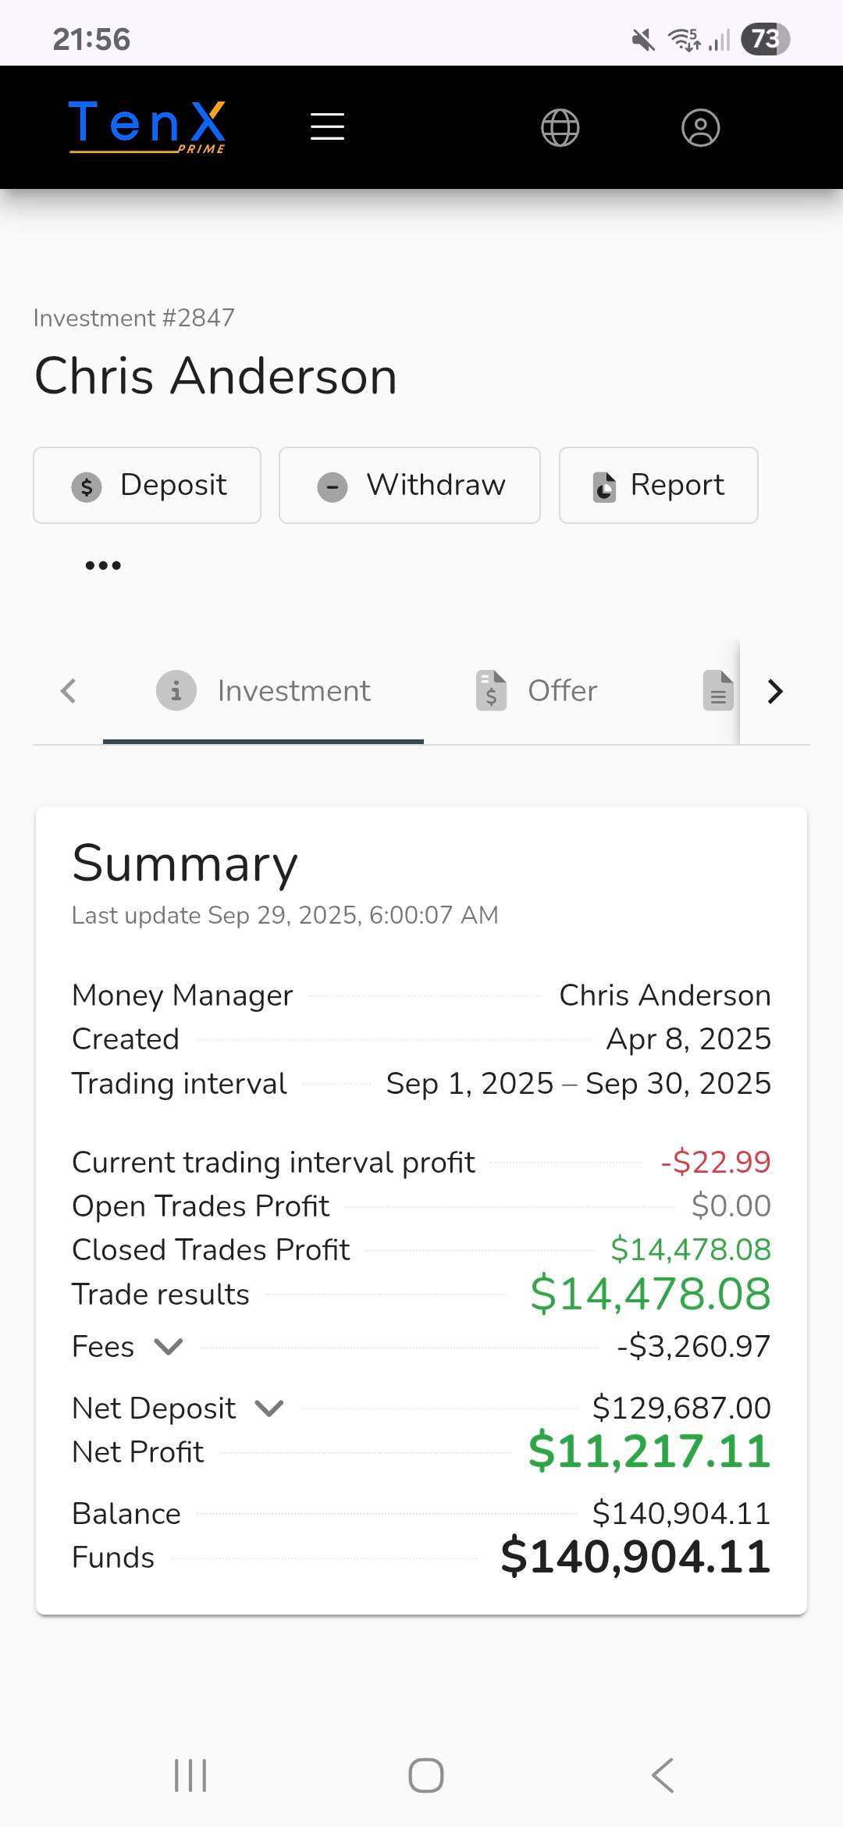Click the Deposit button
843x1827 pixels.
point(148,485)
